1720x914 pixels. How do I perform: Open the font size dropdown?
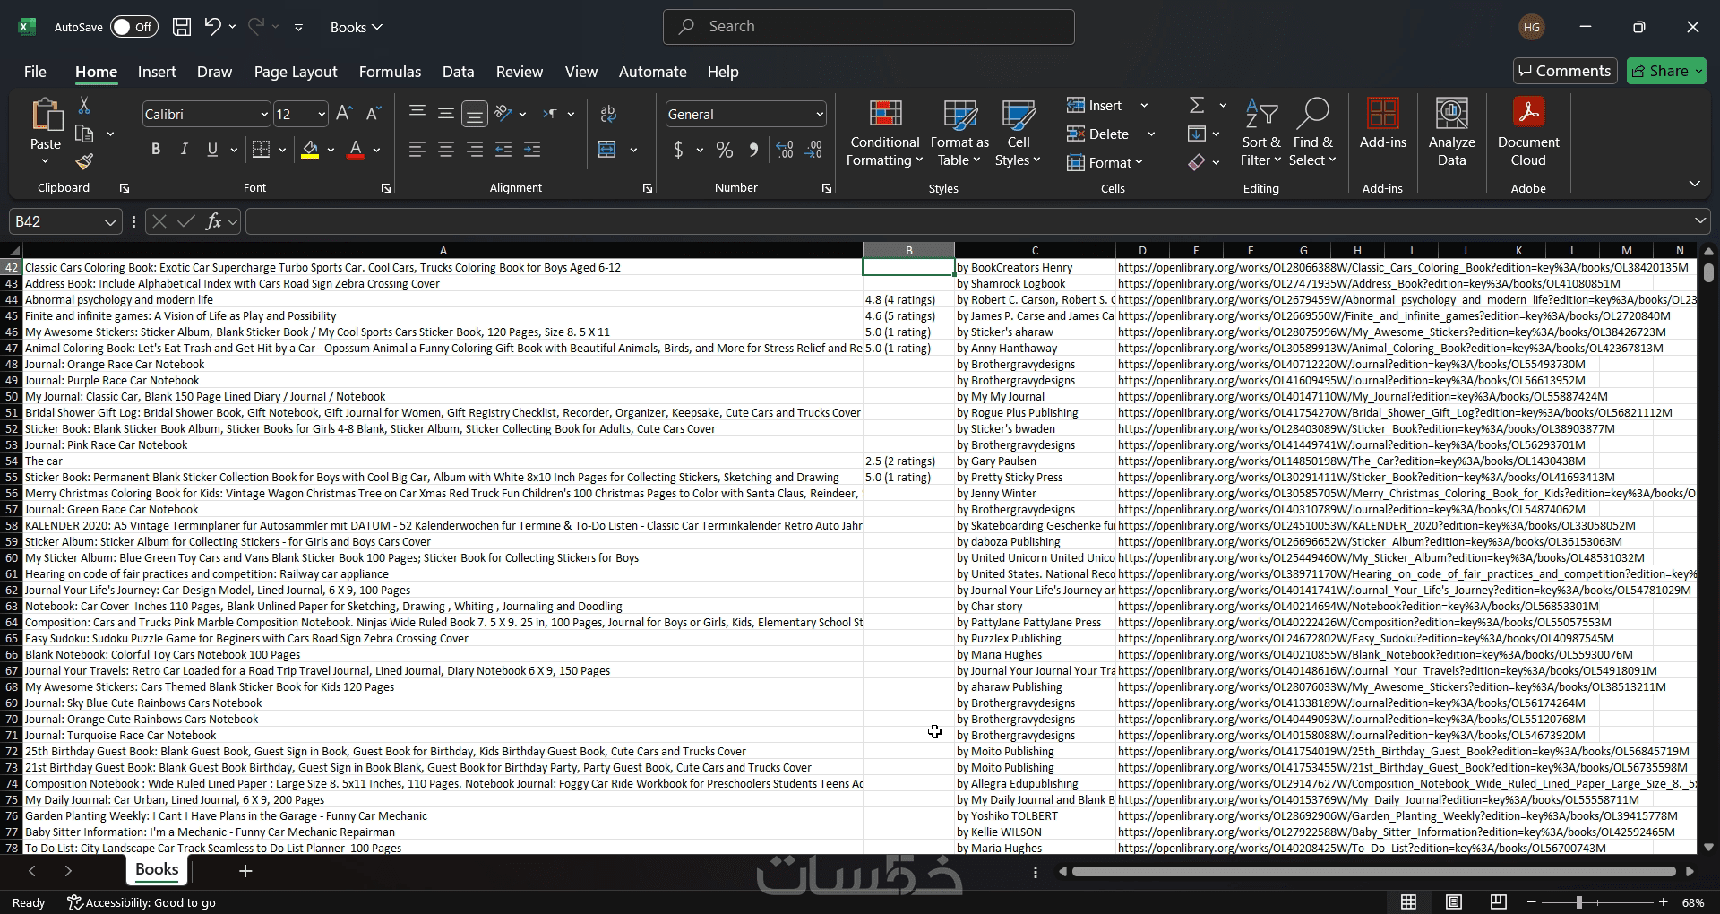click(x=322, y=115)
